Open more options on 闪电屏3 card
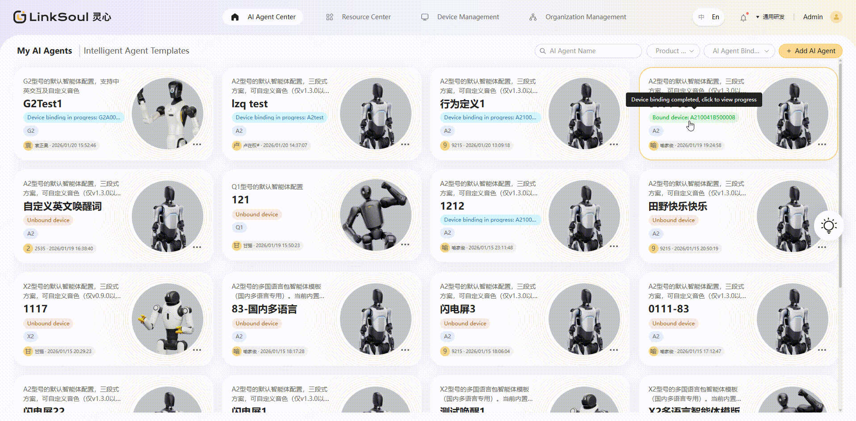 pyautogui.click(x=614, y=350)
